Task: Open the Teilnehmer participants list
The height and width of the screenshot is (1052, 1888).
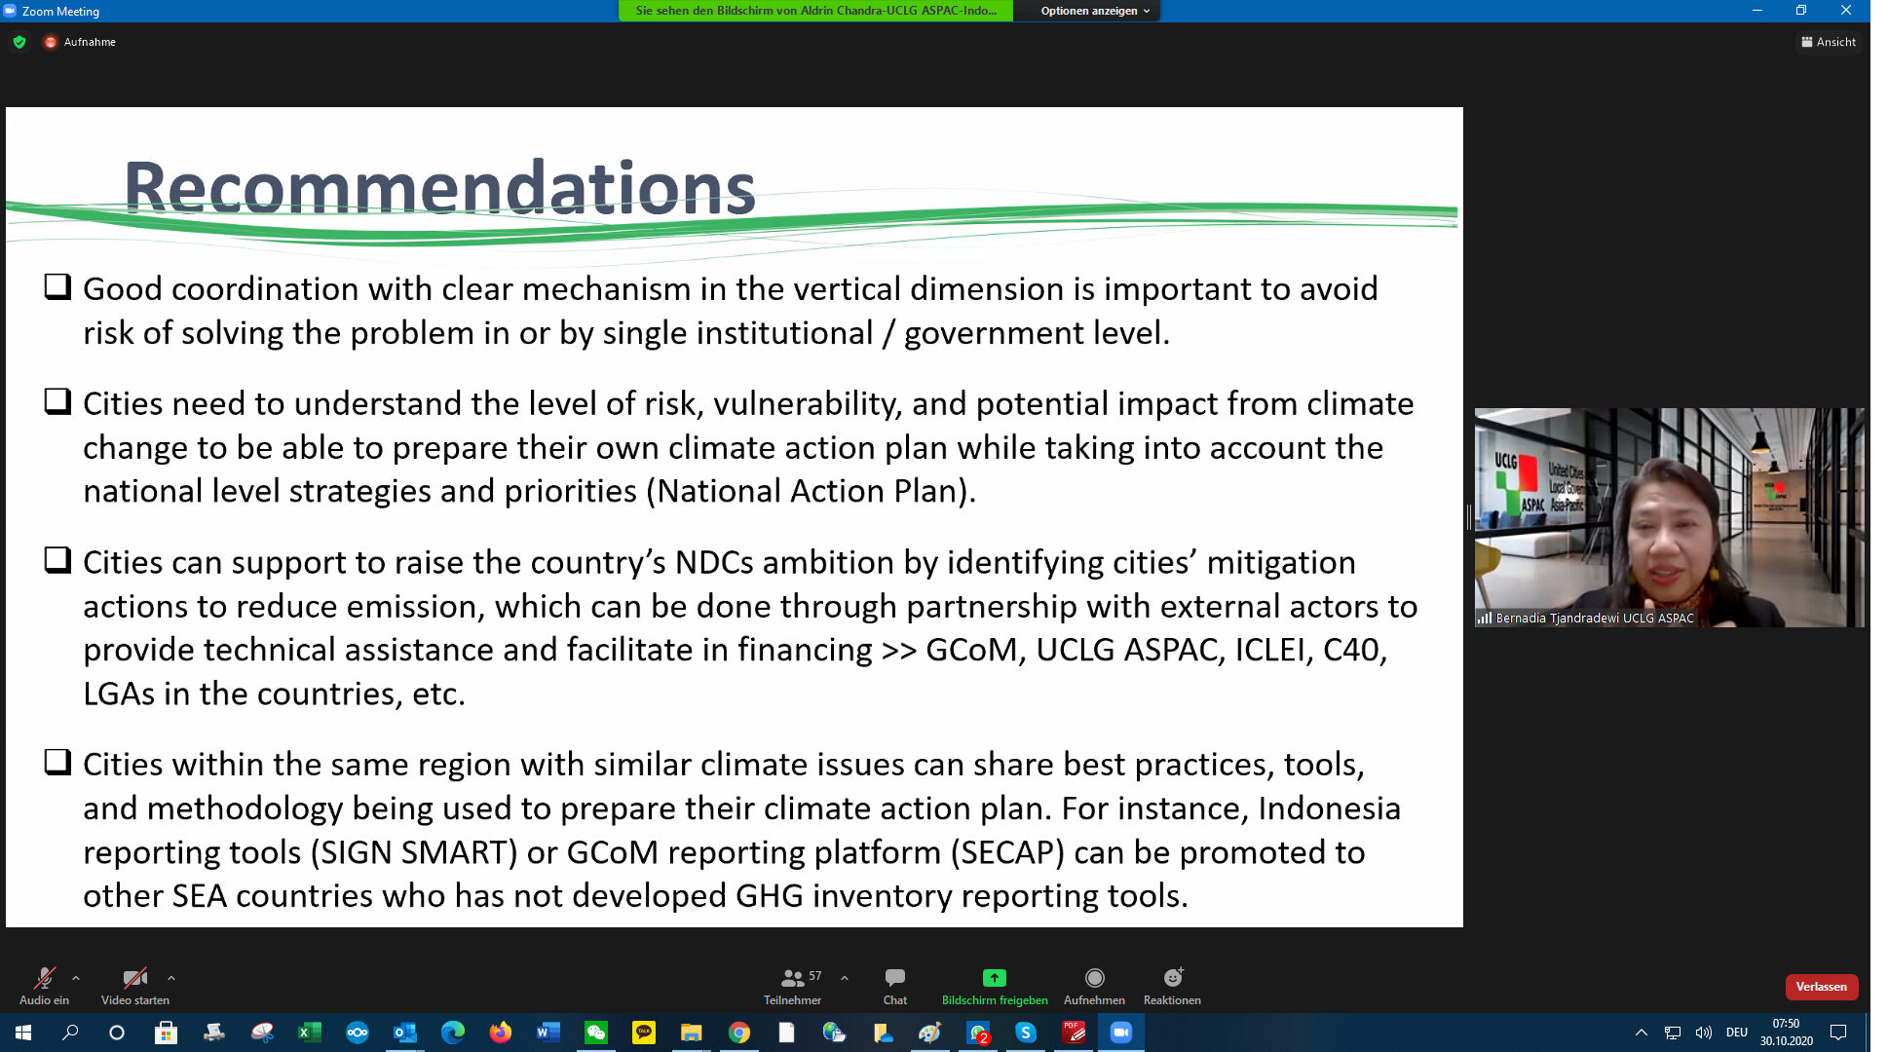Action: [792, 978]
